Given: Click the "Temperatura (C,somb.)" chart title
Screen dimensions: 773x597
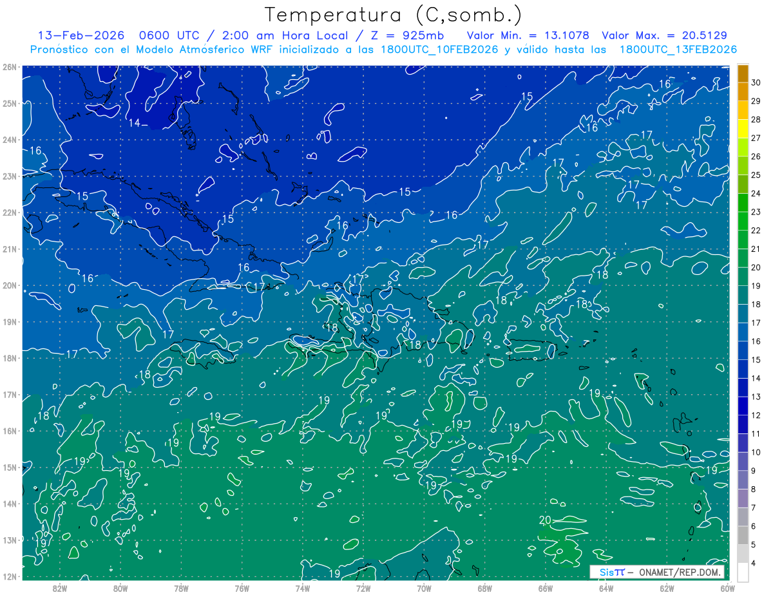Looking at the screenshot, I should [394, 15].
